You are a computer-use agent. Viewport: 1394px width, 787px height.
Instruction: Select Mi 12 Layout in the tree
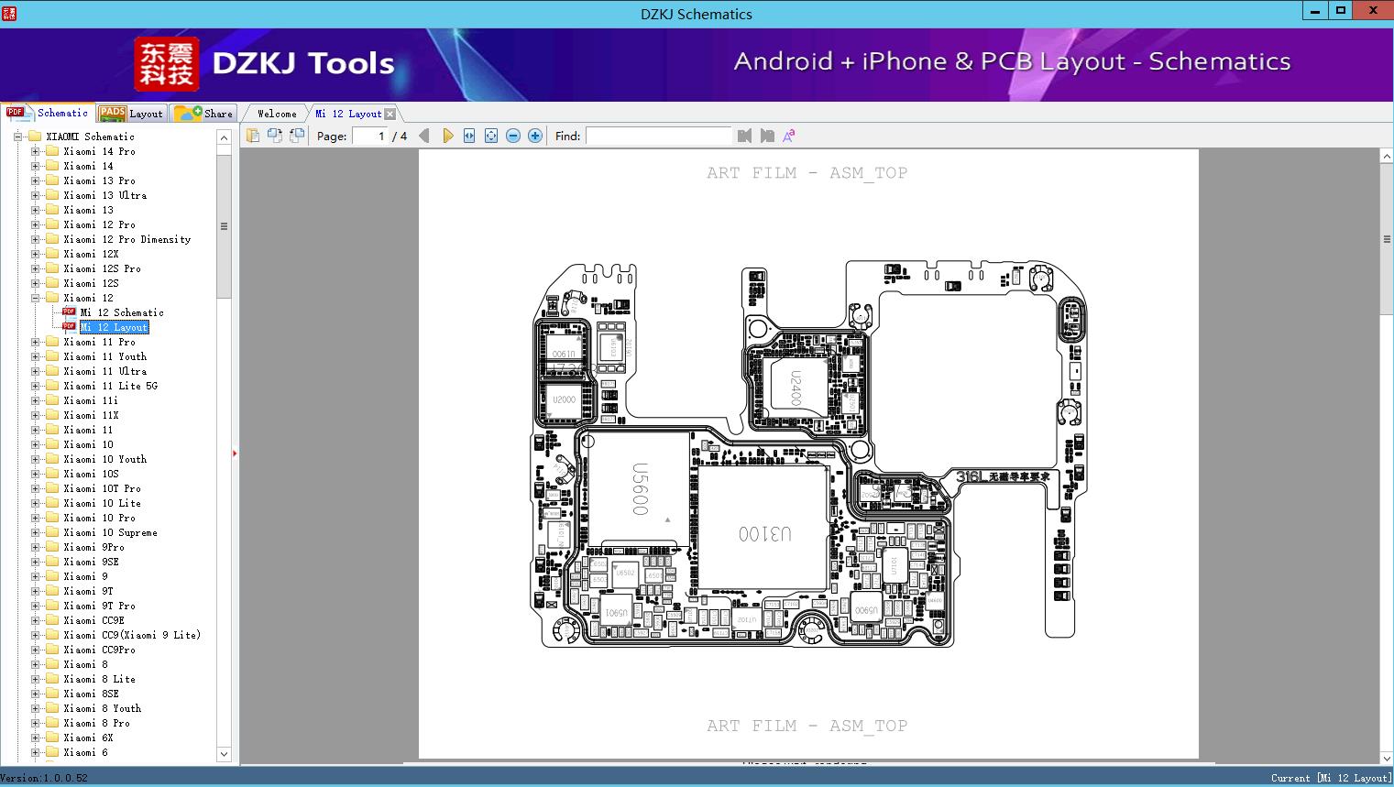[114, 327]
